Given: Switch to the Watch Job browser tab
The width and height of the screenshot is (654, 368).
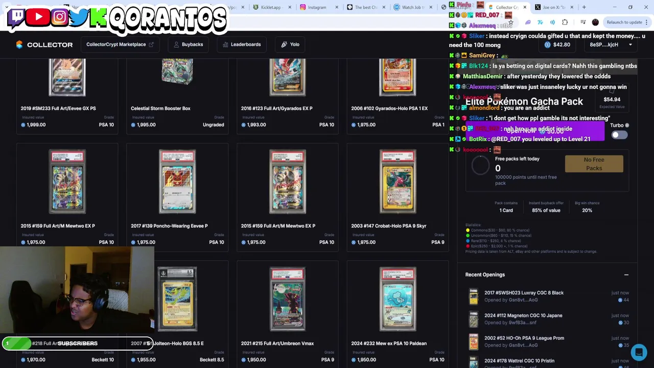Looking at the screenshot, I should pos(413,7).
